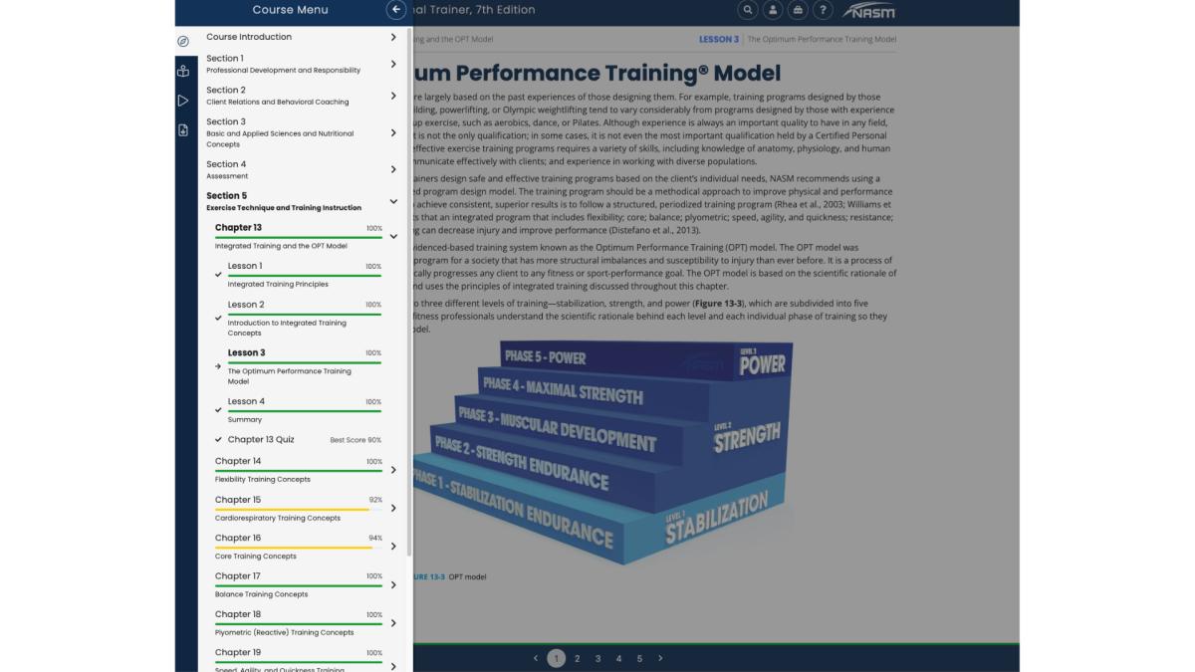Expand Chapter 14 Flexibility Training chevron
The height and width of the screenshot is (672, 1195).
pyautogui.click(x=393, y=470)
